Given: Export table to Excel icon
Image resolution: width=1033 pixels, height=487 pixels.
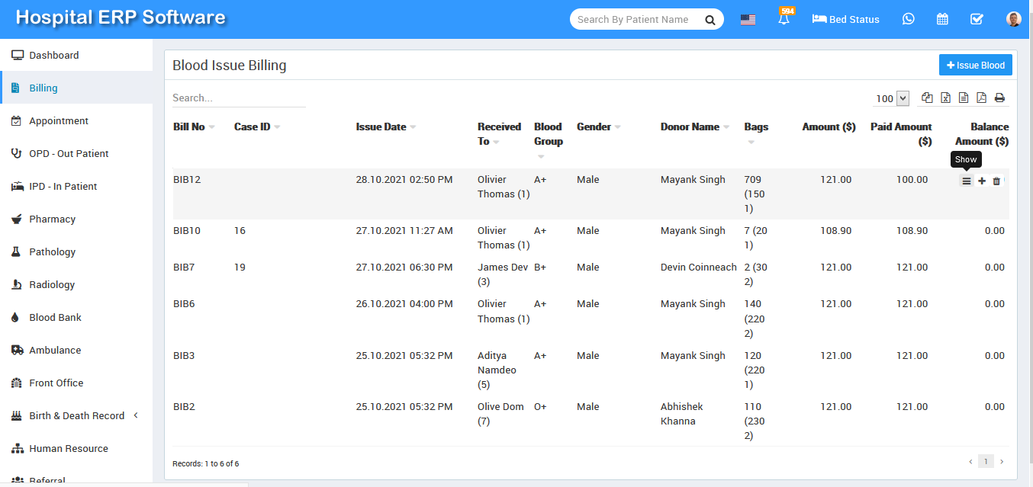Looking at the screenshot, I should (x=945, y=98).
